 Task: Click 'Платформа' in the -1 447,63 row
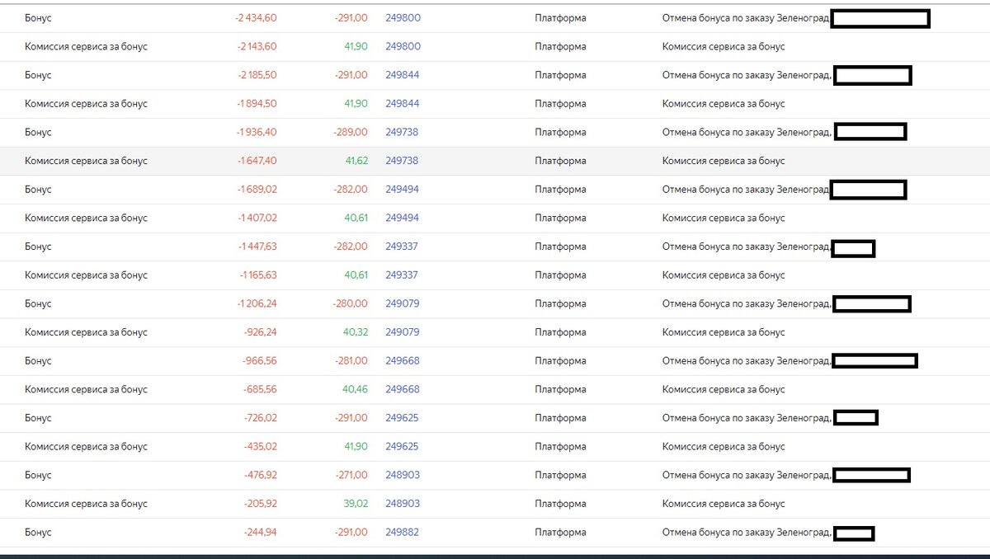point(560,247)
